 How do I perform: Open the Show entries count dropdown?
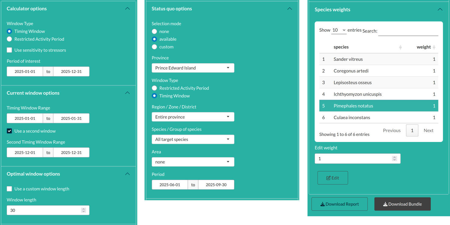[x=339, y=30]
